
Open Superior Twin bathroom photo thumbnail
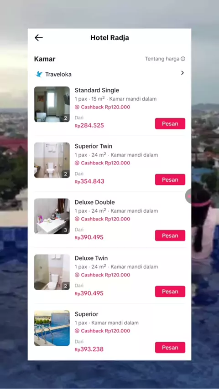point(52,160)
